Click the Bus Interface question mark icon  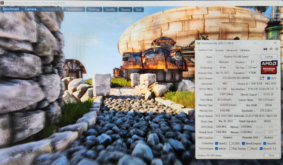point(277,89)
